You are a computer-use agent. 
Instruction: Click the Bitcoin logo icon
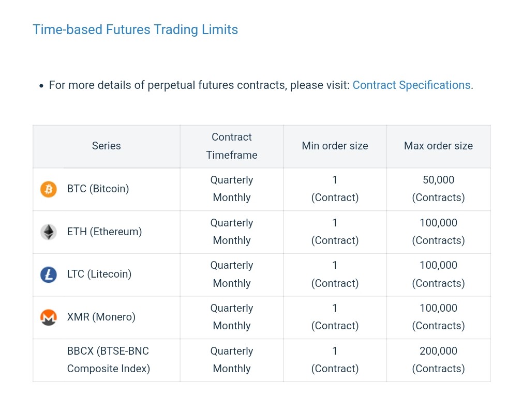(x=49, y=189)
